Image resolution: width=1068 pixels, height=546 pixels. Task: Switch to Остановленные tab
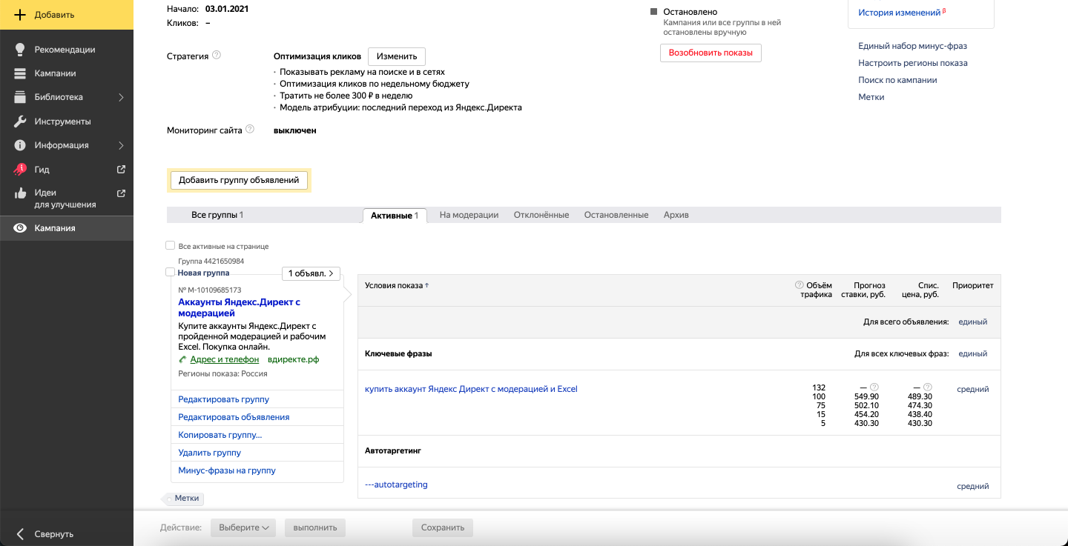(x=616, y=215)
